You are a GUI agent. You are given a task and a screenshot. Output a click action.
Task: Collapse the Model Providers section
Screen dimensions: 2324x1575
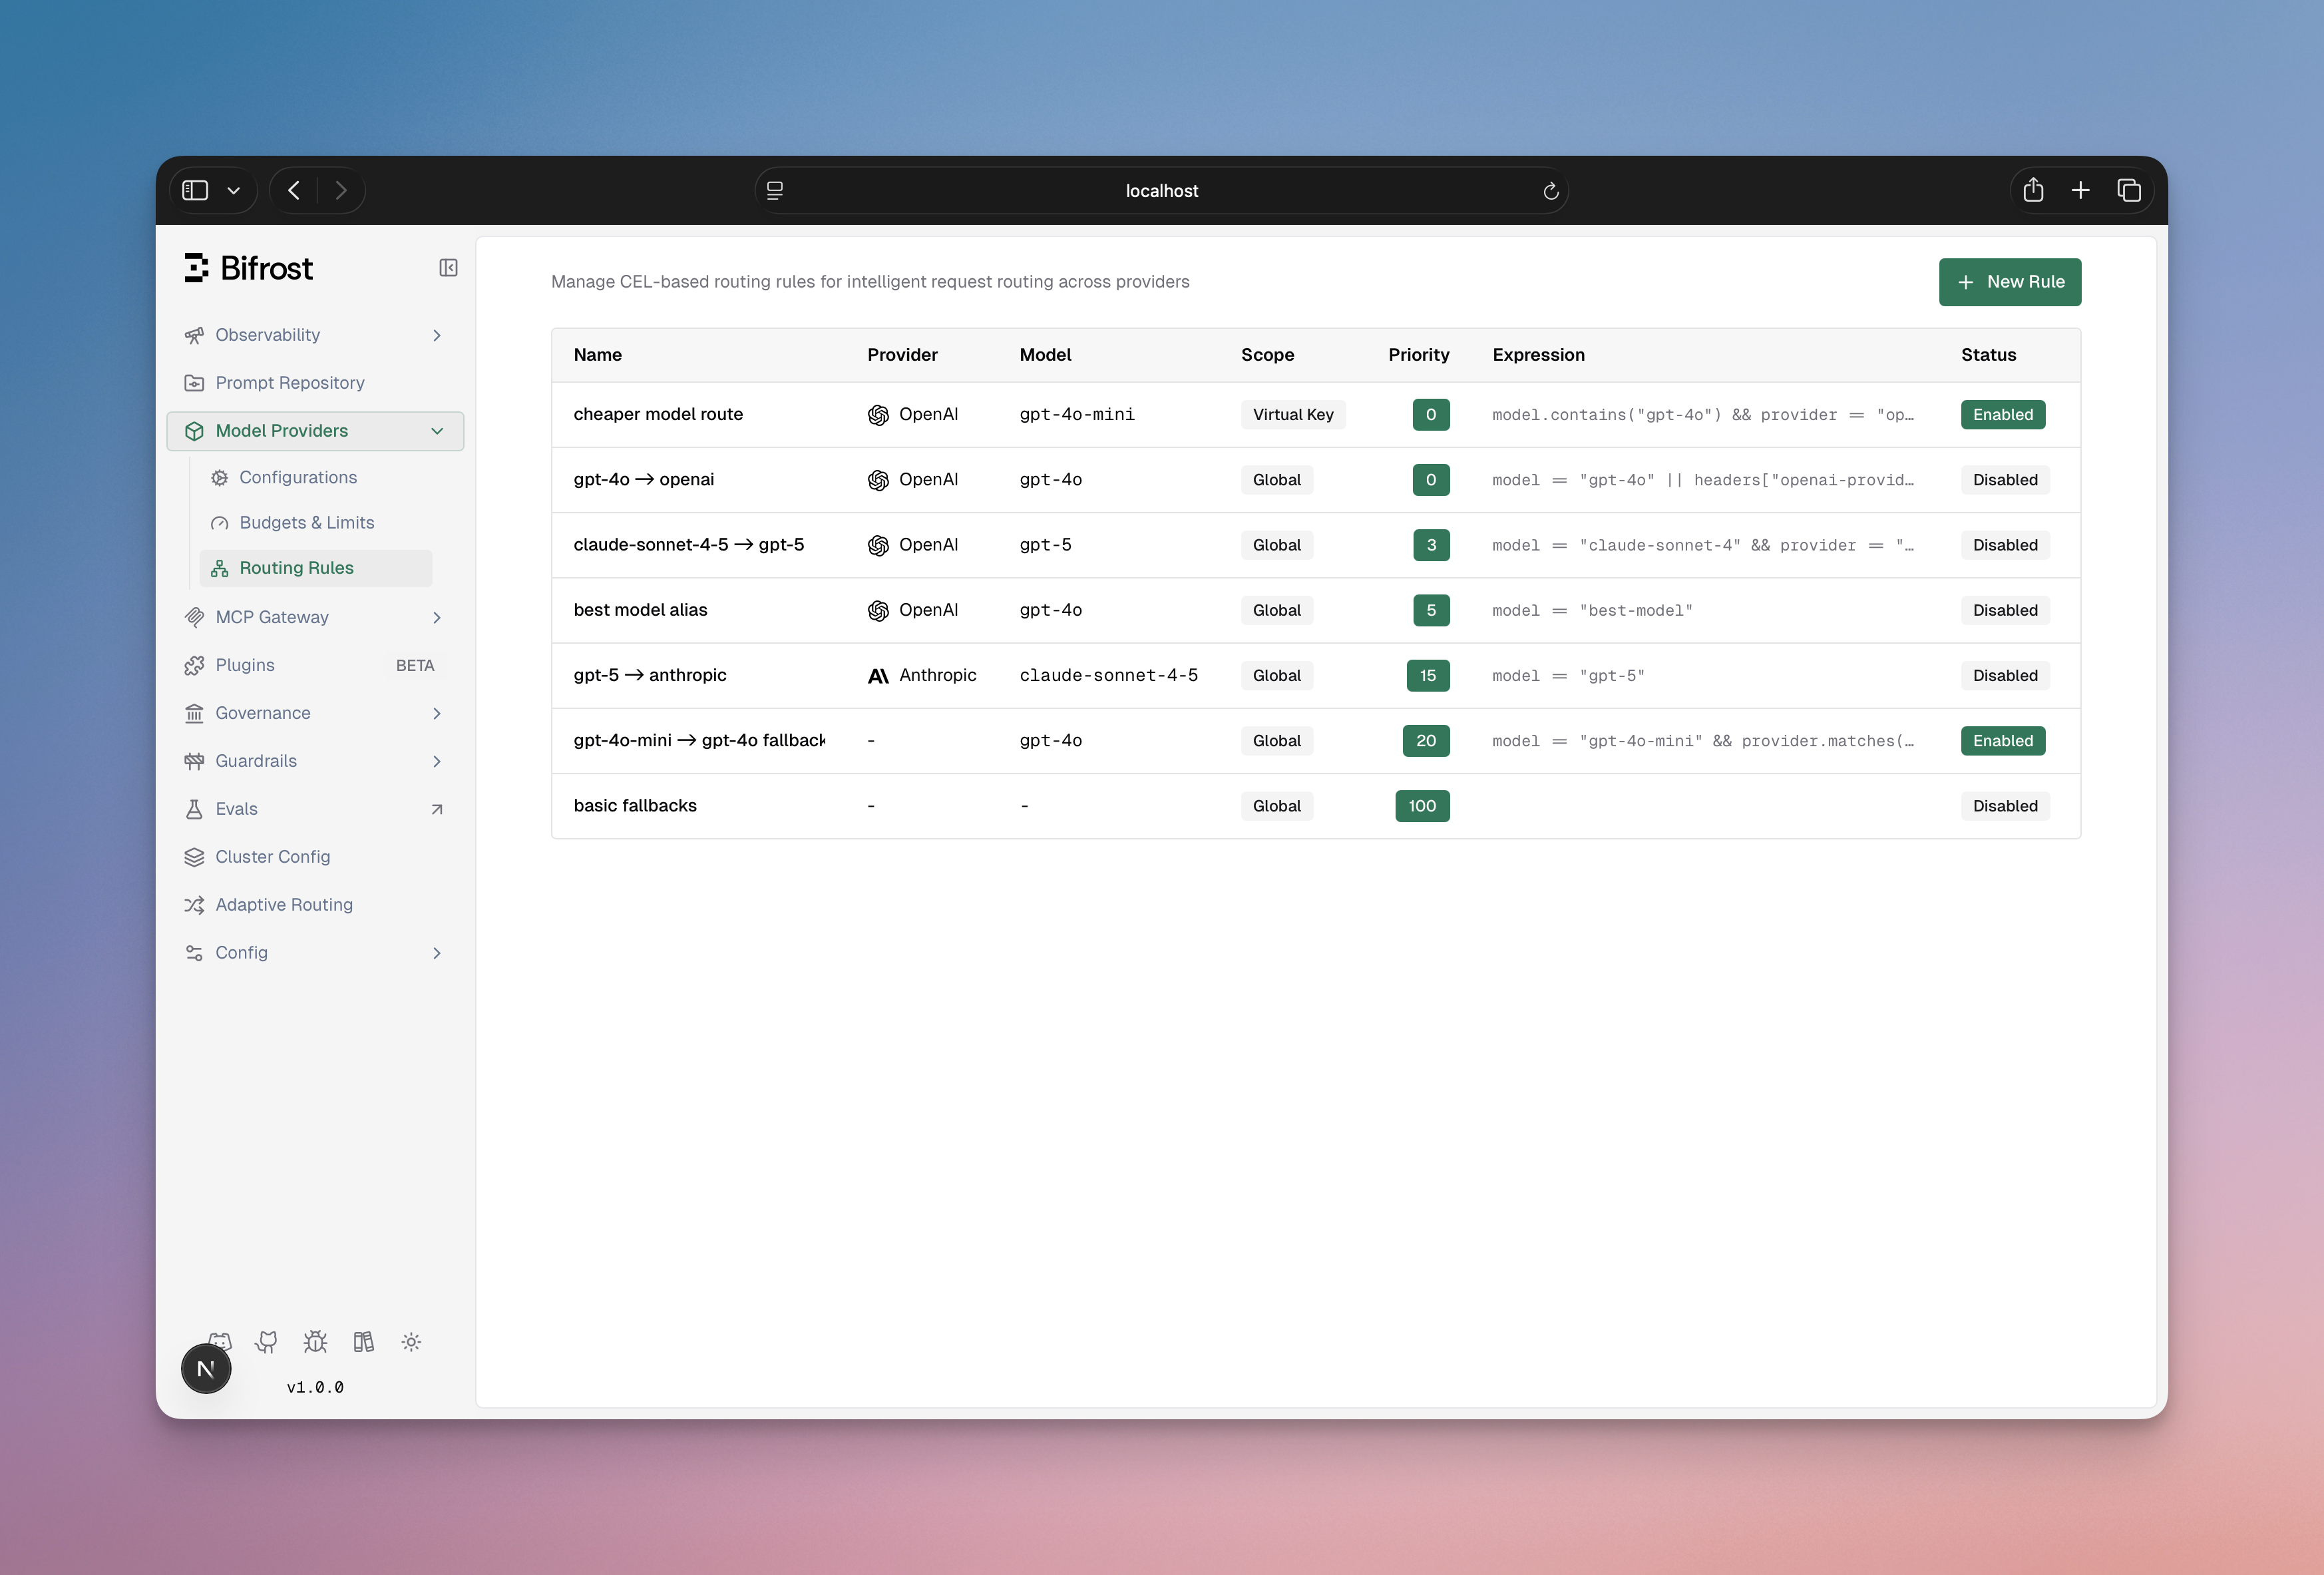point(437,431)
